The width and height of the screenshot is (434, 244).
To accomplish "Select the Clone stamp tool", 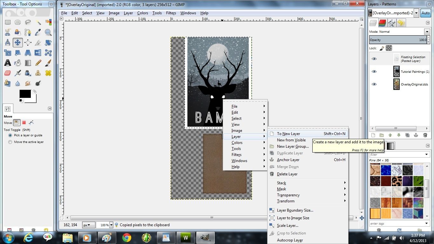I will pos(38,73).
